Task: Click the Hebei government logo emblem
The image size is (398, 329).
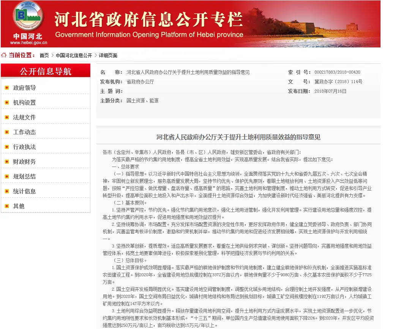Action: (28, 16)
